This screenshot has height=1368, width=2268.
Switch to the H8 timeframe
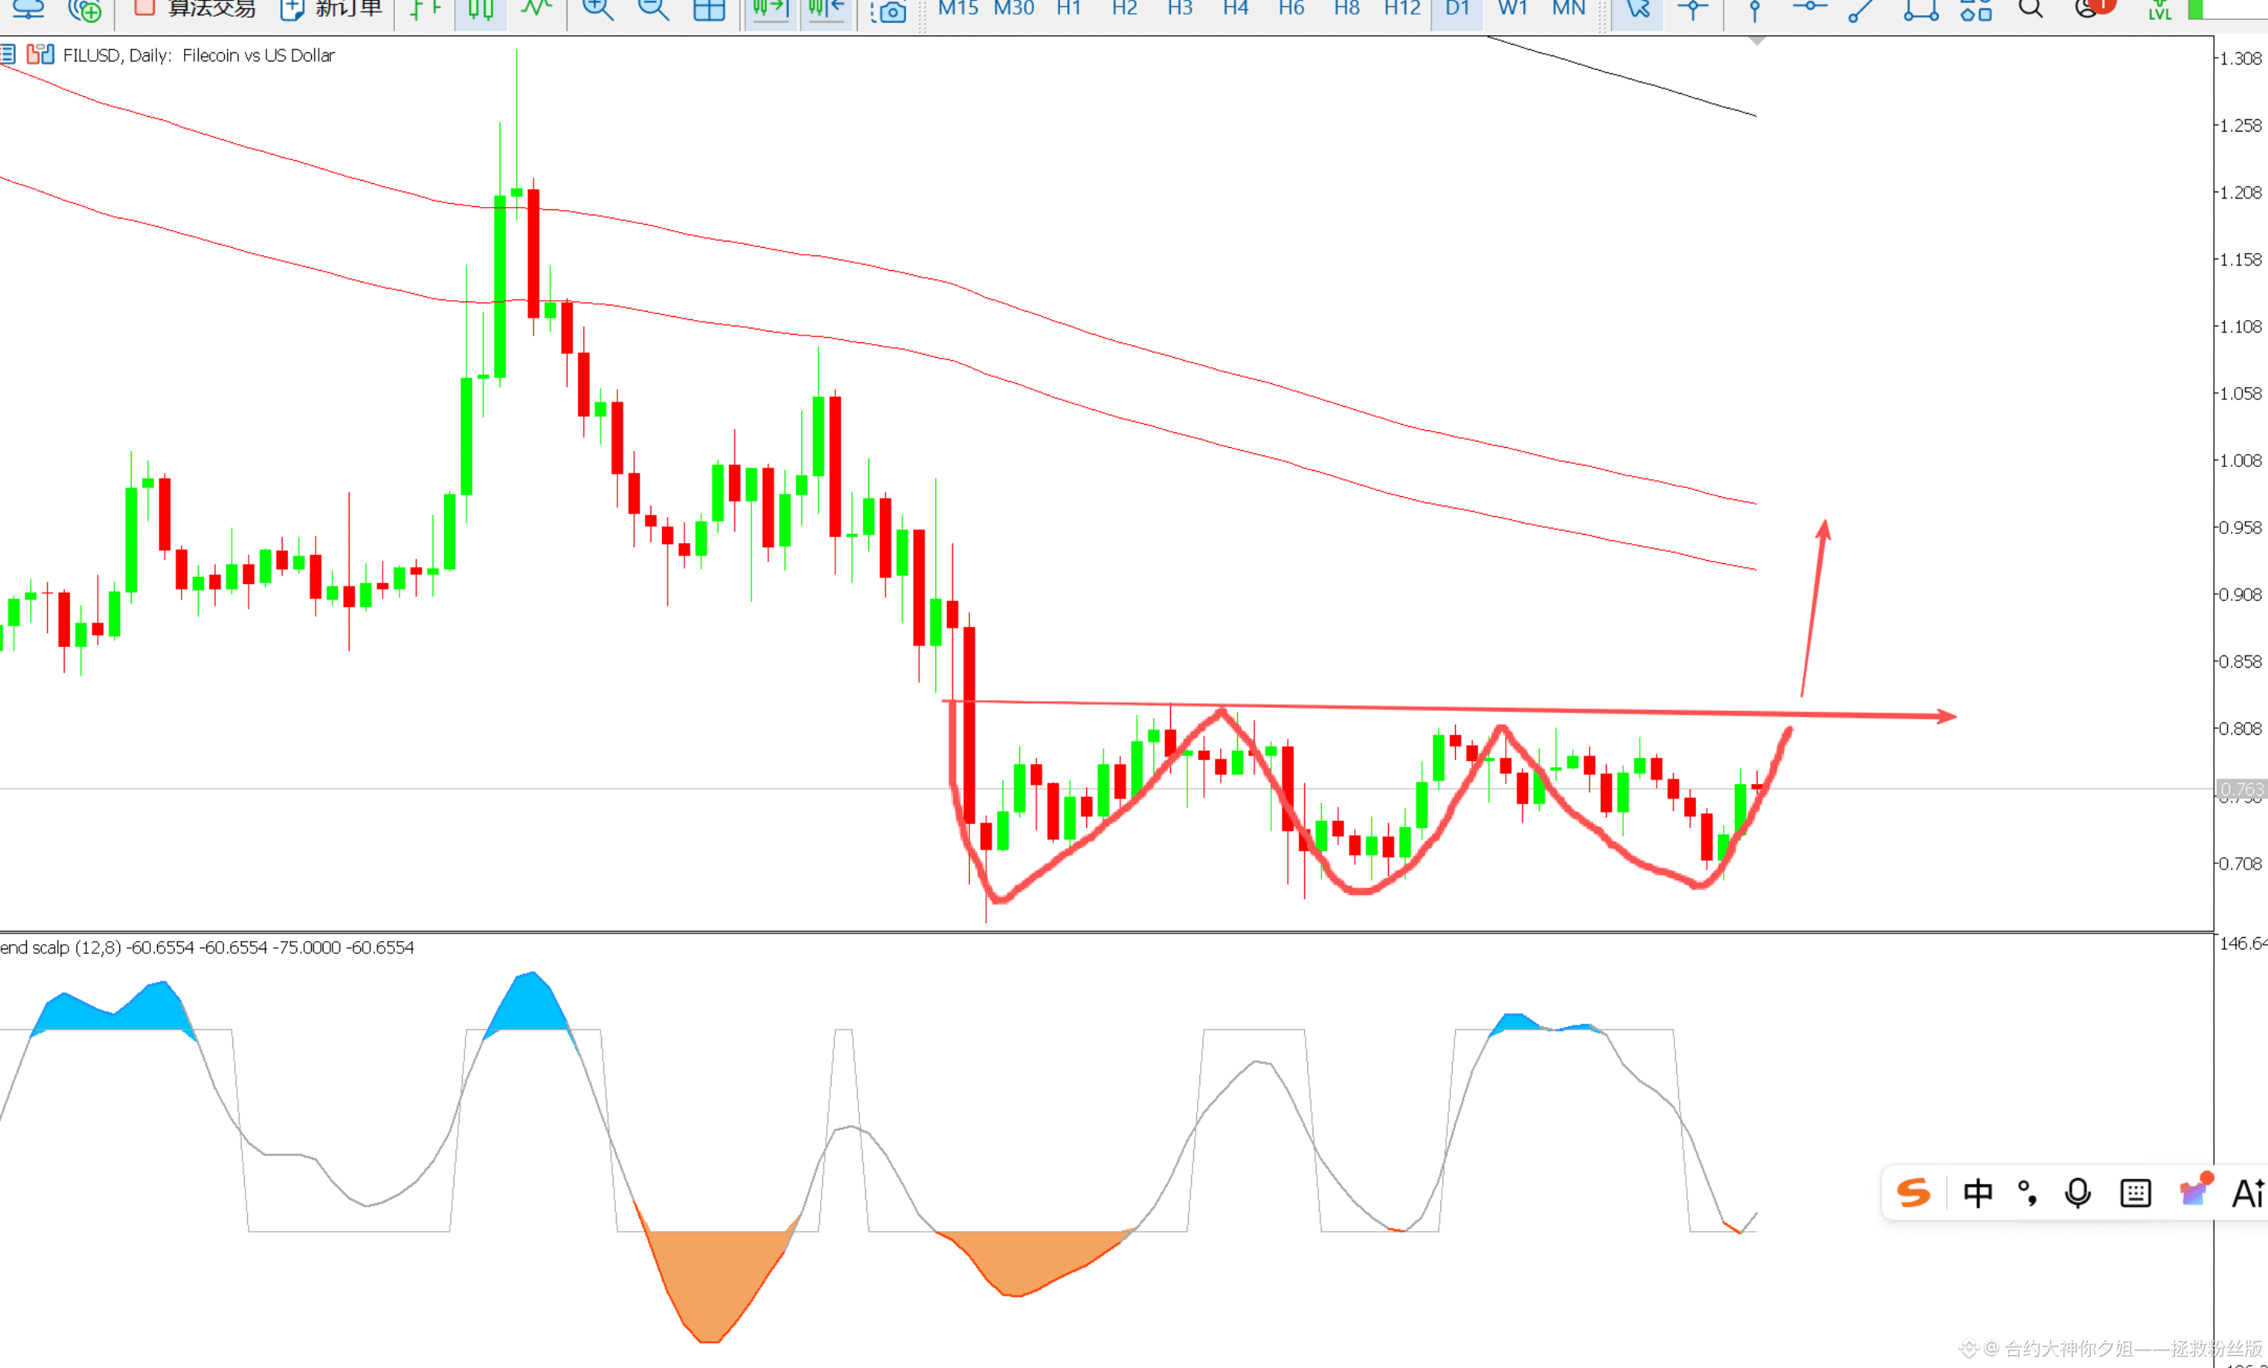tap(1346, 8)
